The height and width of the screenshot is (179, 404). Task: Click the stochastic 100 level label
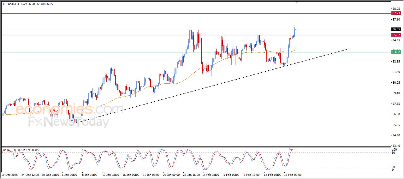pos(394,149)
